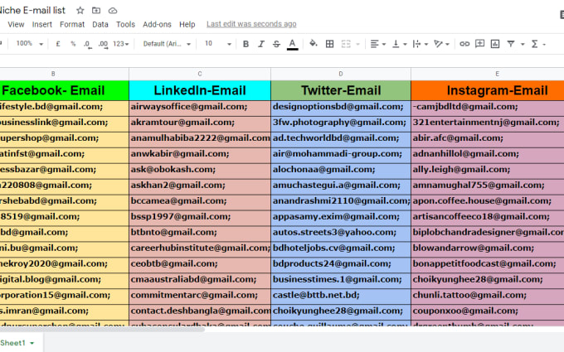Open the Data menu
564x352 pixels.
100,24
